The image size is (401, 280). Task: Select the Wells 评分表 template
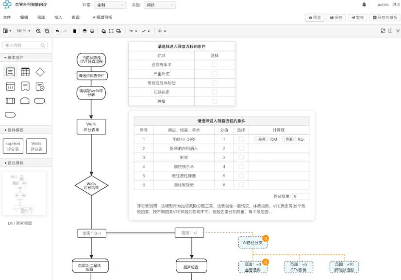click(36, 146)
